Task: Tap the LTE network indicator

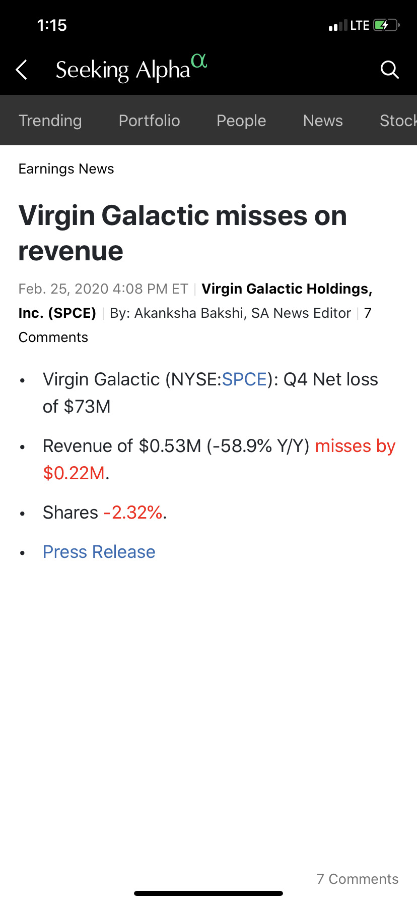Action: coord(360,25)
